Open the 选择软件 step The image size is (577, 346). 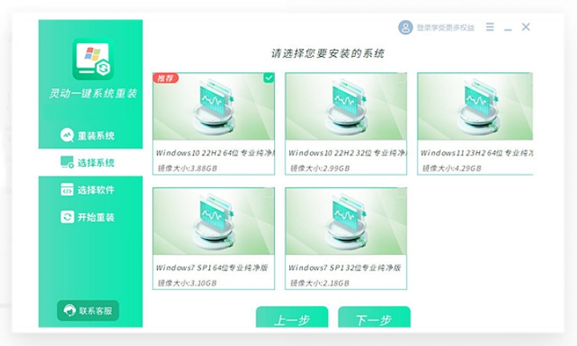click(x=91, y=189)
